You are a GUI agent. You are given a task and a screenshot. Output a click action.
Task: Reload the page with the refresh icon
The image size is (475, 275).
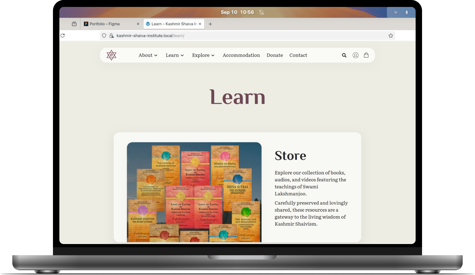click(x=63, y=36)
